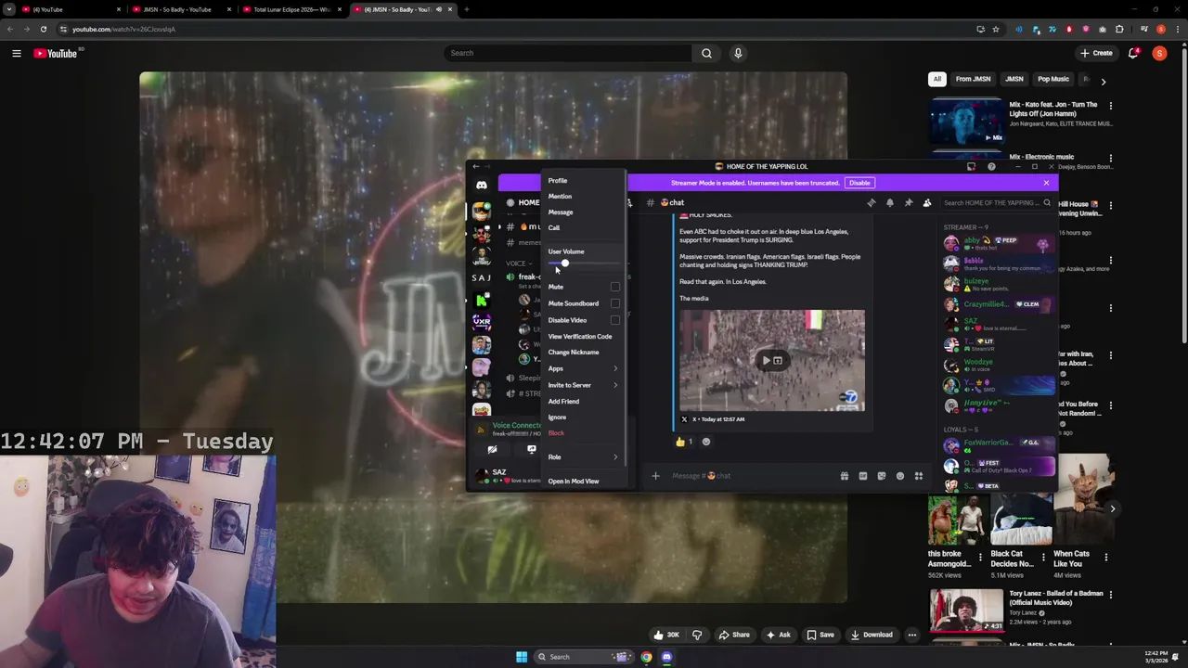Select From JMSN filter chip
This screenshot has height=668, width=1188.
(973, 79)
